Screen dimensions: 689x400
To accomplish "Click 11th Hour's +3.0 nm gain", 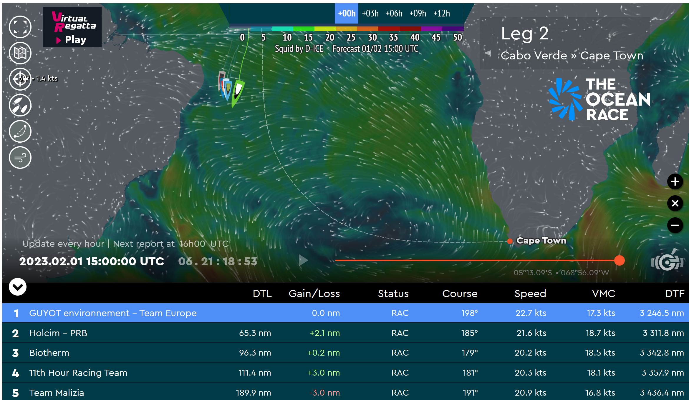I will 324,373.
